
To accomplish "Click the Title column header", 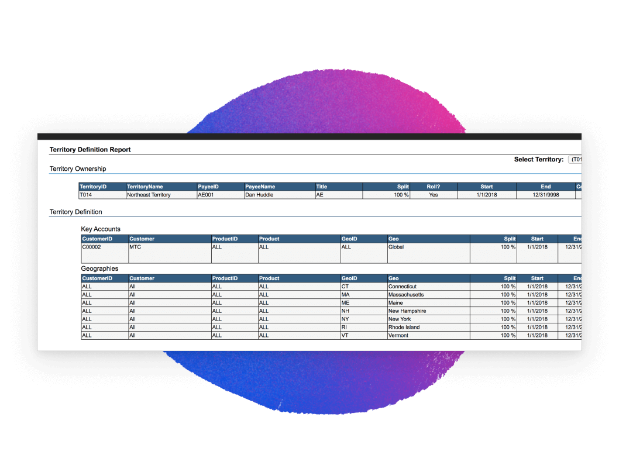I will 339,187.
